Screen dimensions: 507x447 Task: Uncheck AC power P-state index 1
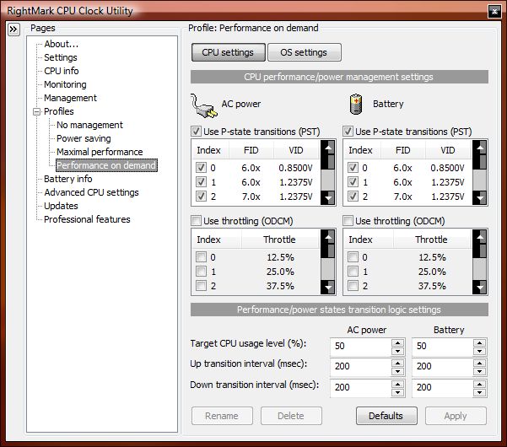[x=201, y=181]
